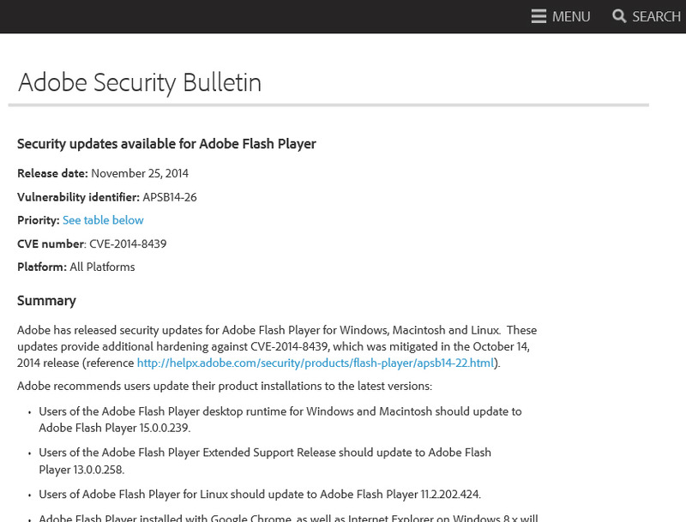Click the "Adobe recommends users update" sentence
Screen dimensions: 686x522
click(225, 386)
